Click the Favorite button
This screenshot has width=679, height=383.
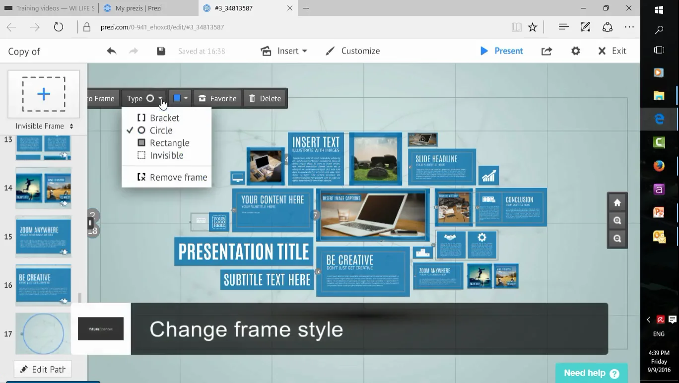[x=217, y=98]
